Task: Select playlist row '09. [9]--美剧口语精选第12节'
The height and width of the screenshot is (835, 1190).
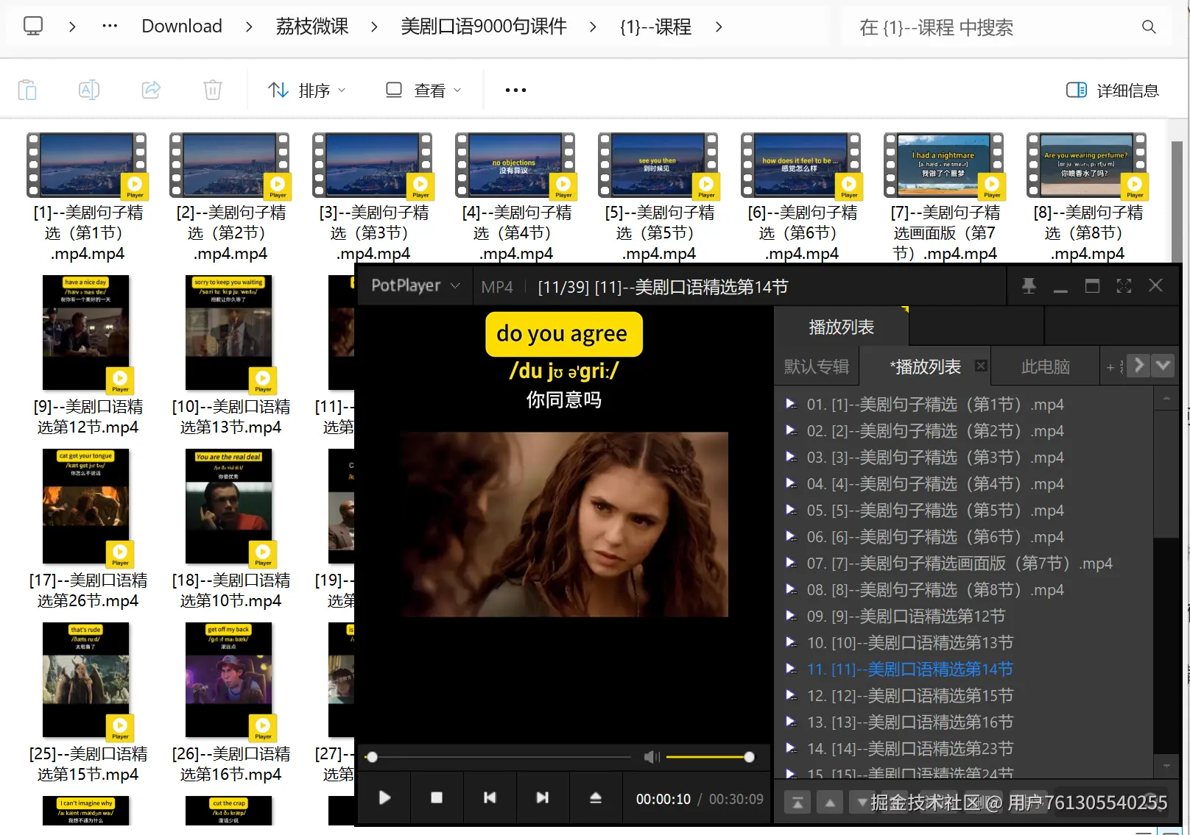Action: [x=964, y=617]
